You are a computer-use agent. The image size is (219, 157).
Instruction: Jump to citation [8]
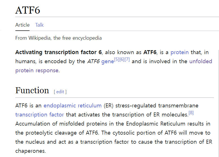tap(191, 113)
